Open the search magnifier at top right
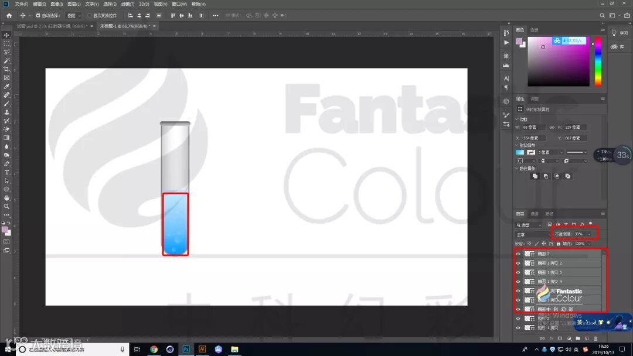633x356 pixels. click(x=602, y=15)
